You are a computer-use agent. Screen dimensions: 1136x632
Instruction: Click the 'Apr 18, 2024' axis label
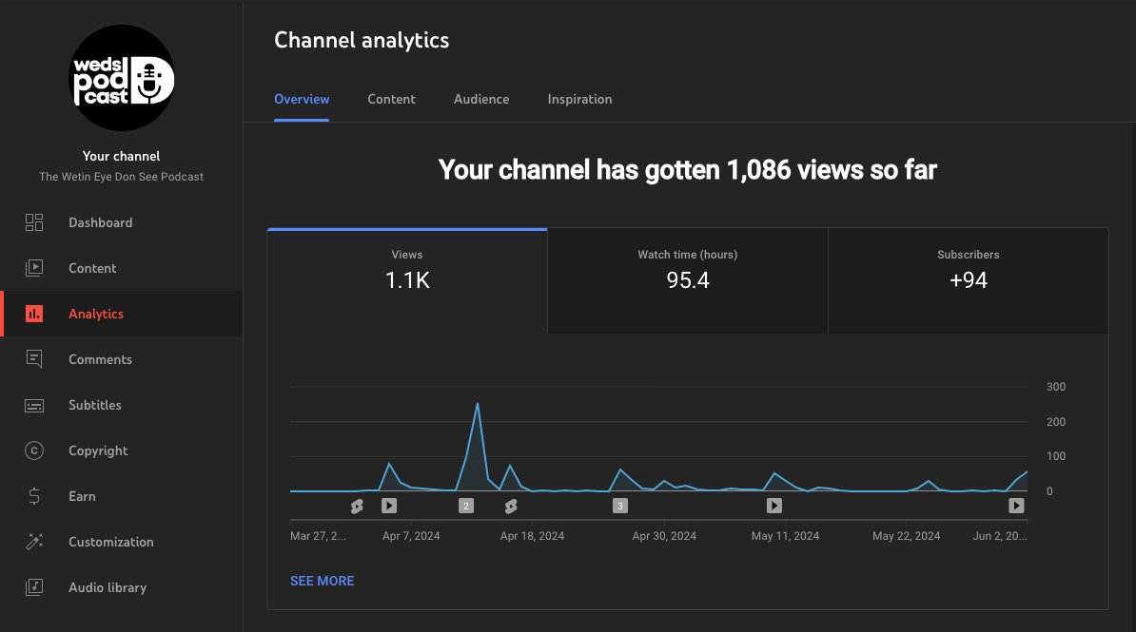[x=532, y=536]
